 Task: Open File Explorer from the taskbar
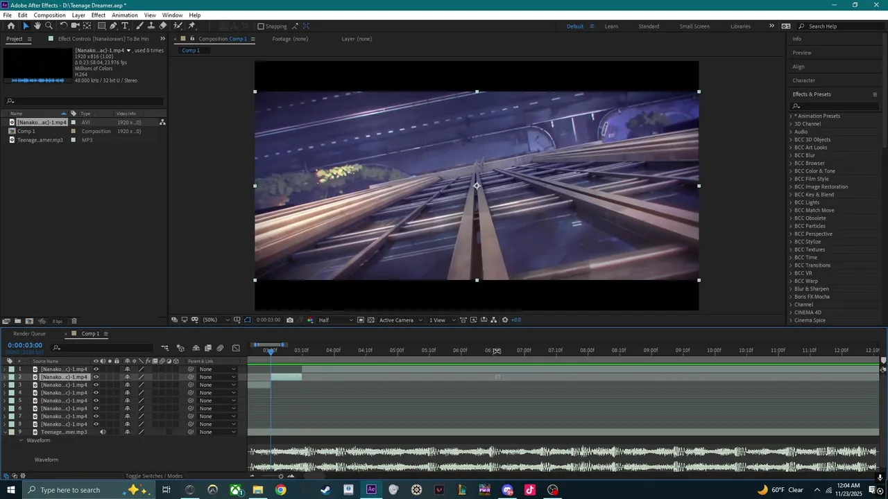click(x=257, y=490)
